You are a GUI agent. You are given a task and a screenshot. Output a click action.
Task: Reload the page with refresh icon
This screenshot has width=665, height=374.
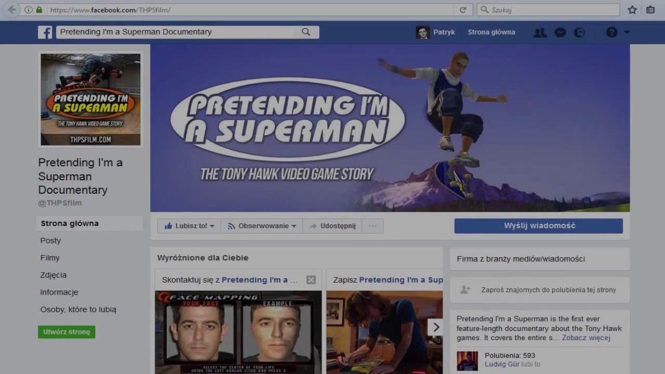tap(462, 10)
